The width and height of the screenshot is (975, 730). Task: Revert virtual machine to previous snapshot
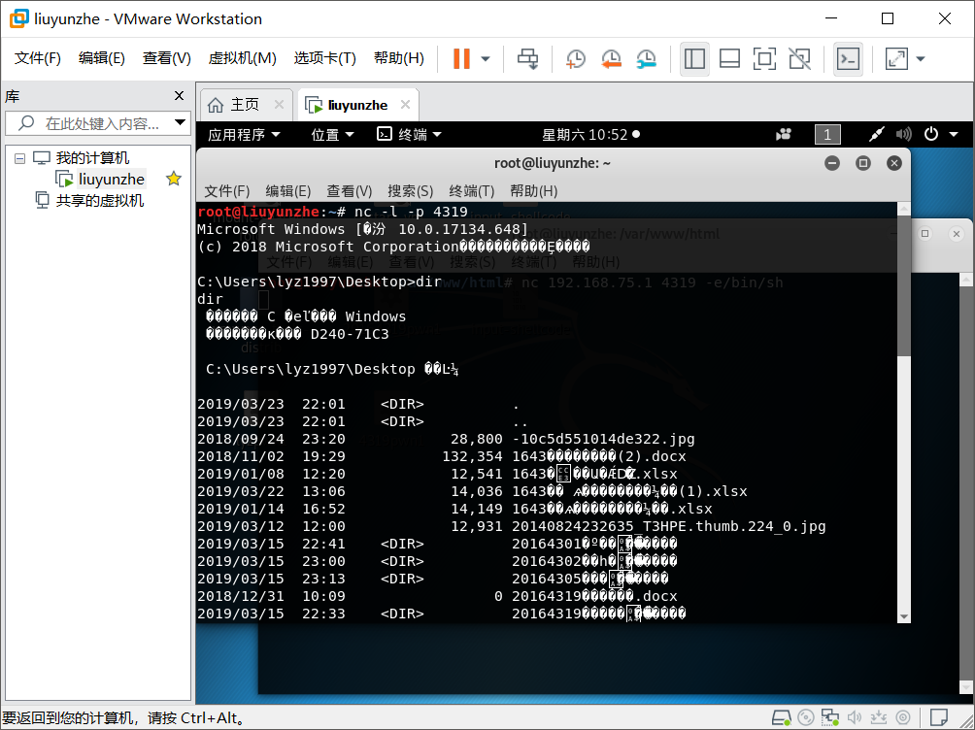(x=611, y=59)
